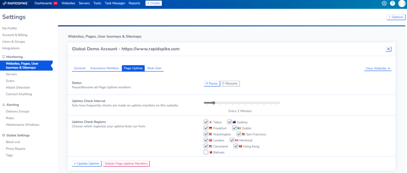Click the uptime interval slider track

242,103
